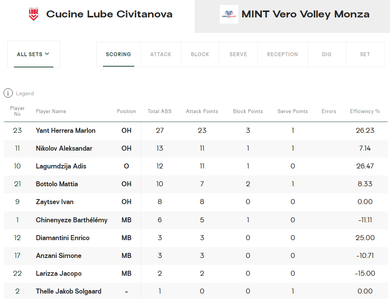Open player Nikolov Aleksandar
Screen dimensions: 390x299
tap(64, 148)
